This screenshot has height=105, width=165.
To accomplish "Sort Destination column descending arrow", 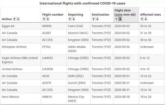I will coord(97,19).
